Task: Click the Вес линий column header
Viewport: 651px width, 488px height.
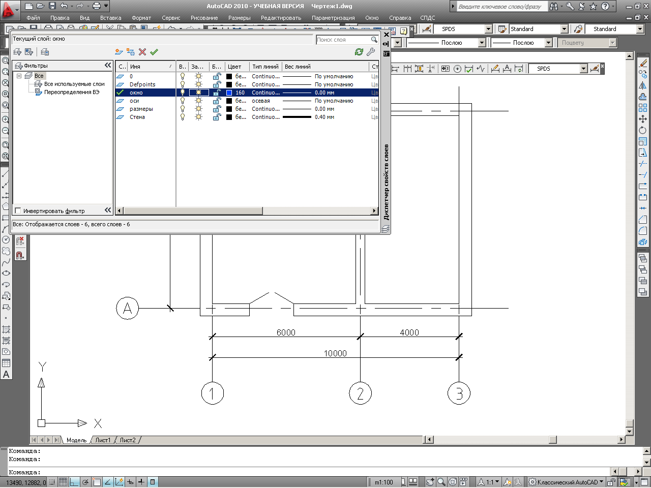Action: pos(325,67)
